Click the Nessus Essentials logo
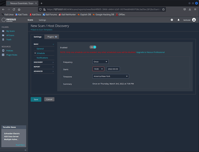Screen dimensions: 199x152 click(9, 20)
